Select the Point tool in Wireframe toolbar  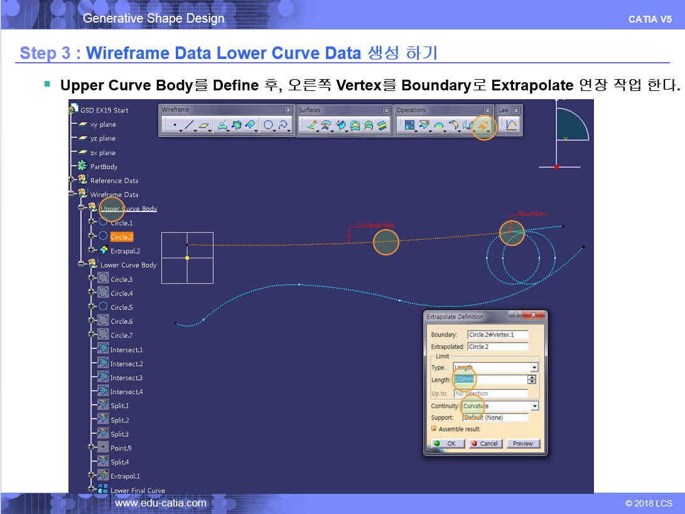pos(174,126)
